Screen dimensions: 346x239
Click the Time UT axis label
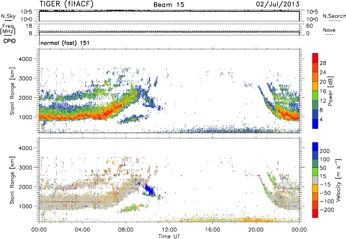(x=169, y=236)
